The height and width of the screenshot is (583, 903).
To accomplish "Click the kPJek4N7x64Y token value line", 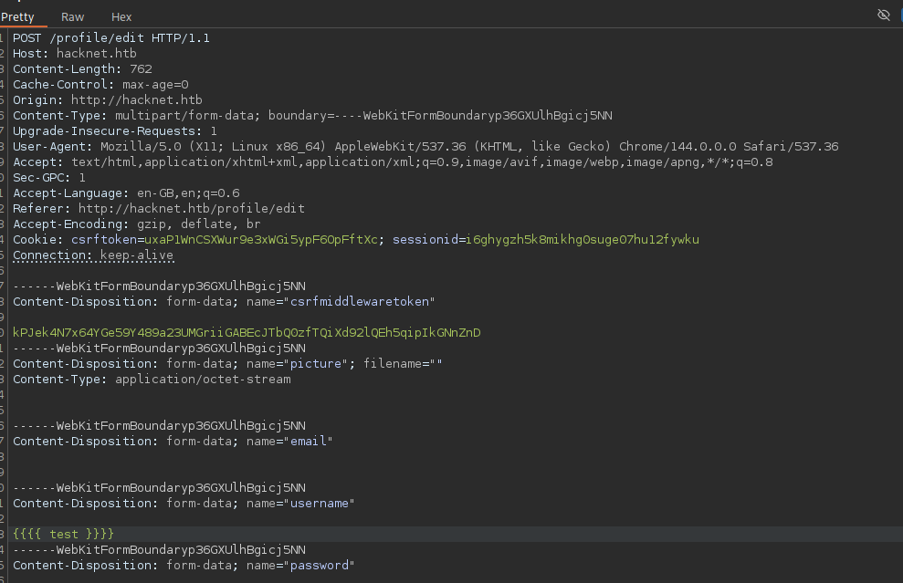I will (x=247, y=333).
